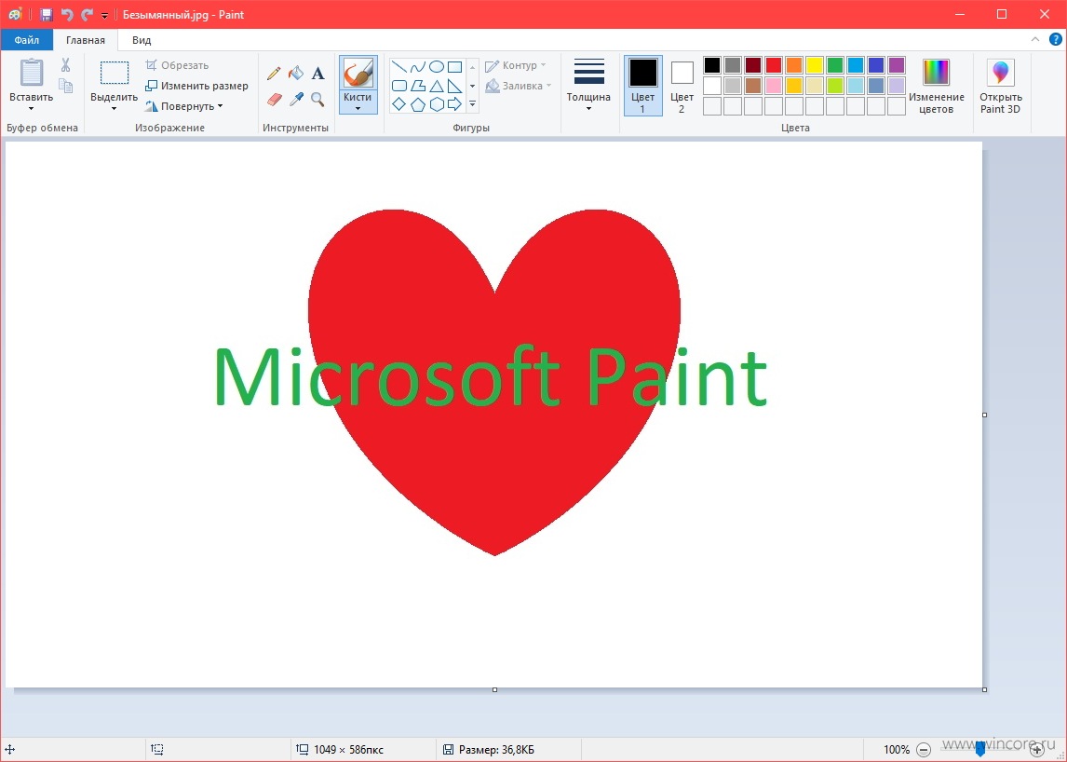1067x762 pixels.
Task: Pick the yellow color swatch
Action: tap(815, 64)
